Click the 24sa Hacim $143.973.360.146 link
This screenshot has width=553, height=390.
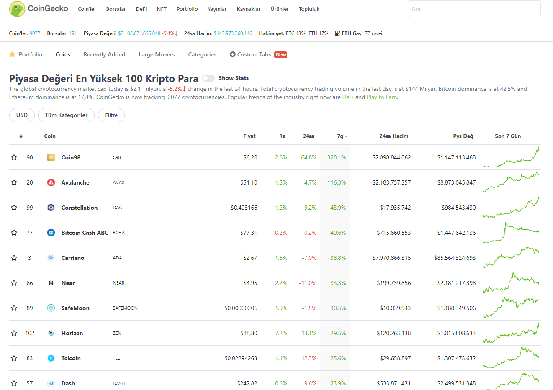pos(233,33)
